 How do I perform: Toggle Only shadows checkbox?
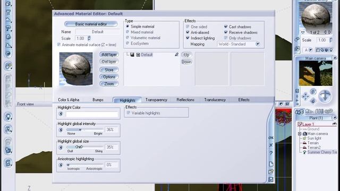coord(226,38)
